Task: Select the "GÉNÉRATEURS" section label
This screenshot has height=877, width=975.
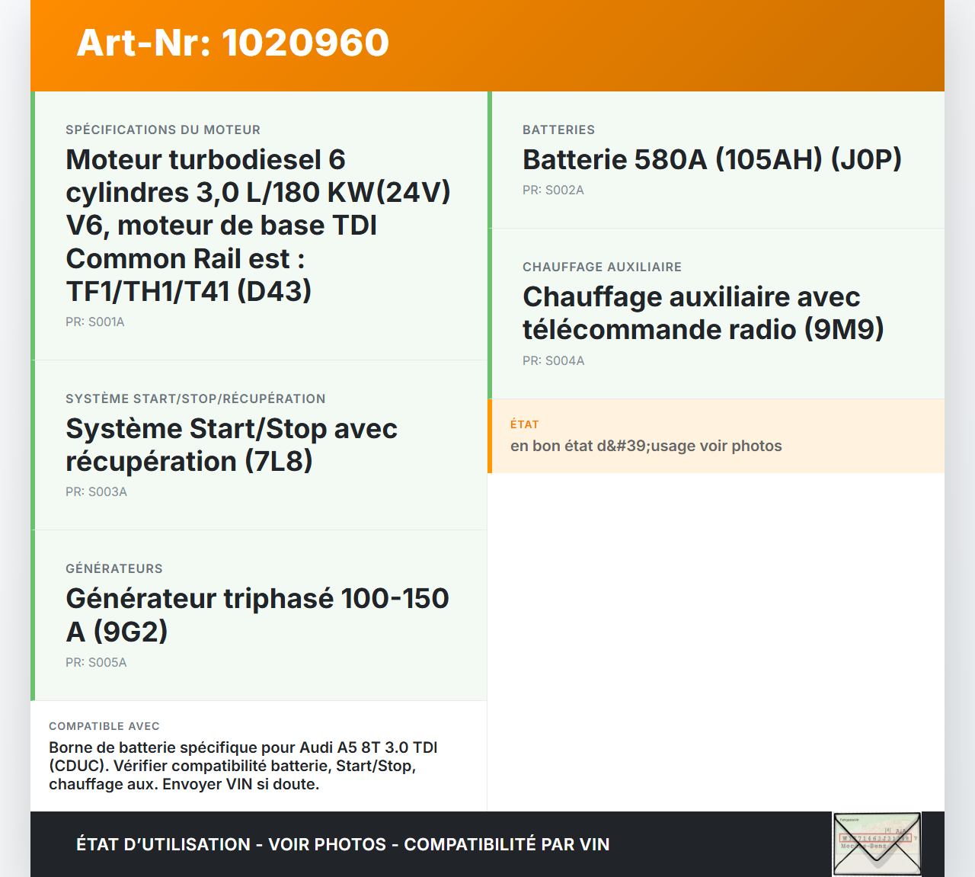Action: 114,569
